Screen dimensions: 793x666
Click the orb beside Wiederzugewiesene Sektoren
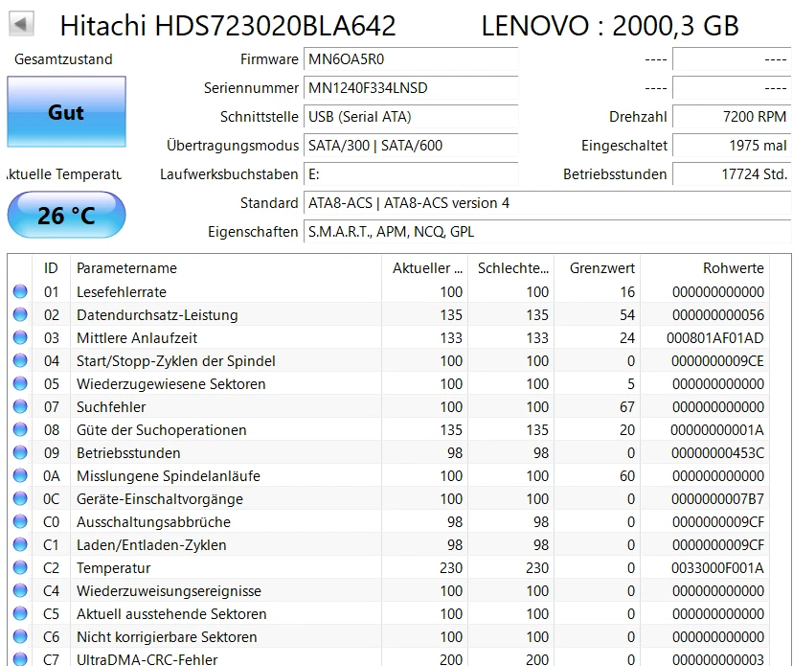click(x=22, y=383)
